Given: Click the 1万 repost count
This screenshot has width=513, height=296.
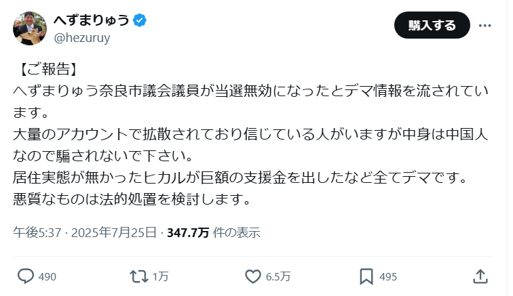Looking at the screenshot, I should (160, 277).
